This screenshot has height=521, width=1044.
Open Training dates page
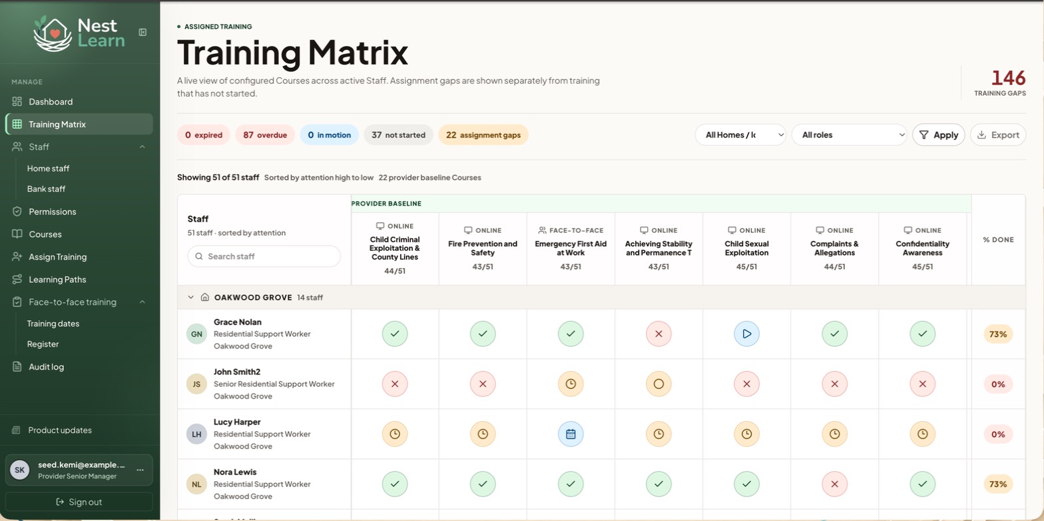53,323
